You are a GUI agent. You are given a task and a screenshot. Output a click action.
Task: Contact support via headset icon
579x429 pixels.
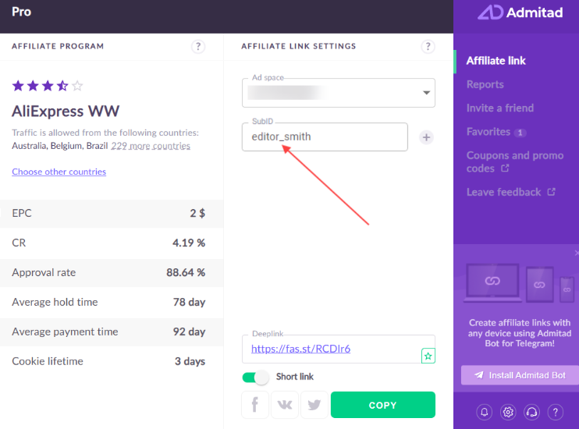click(x=531, y=412)
